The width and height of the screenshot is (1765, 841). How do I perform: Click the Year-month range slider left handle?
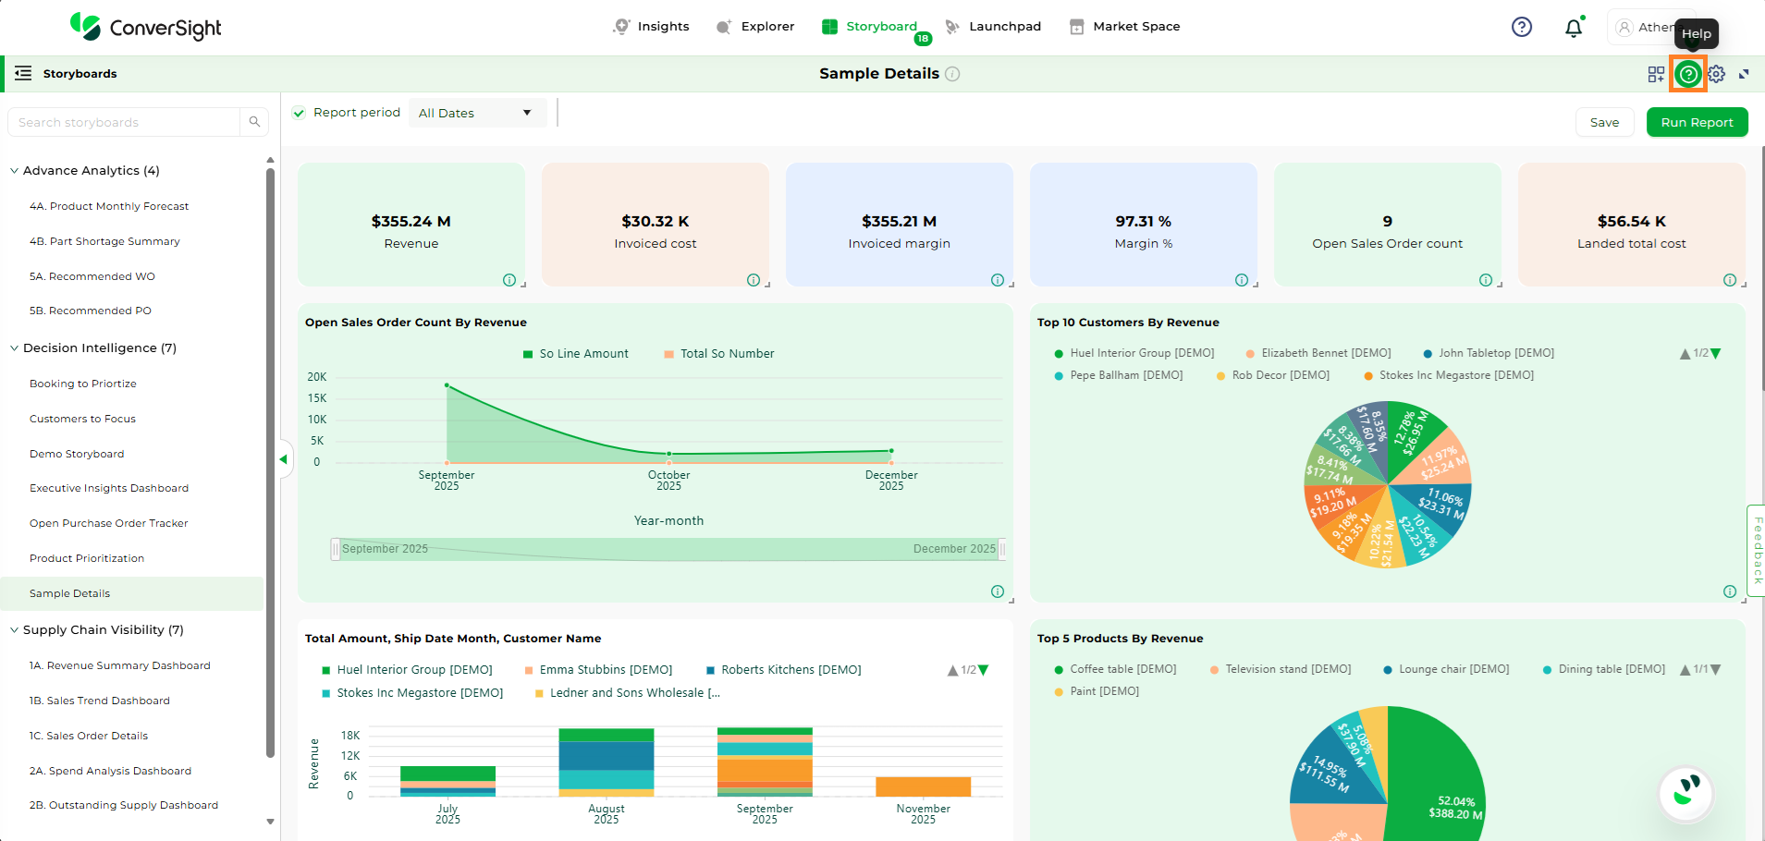[x=336, y=549]
